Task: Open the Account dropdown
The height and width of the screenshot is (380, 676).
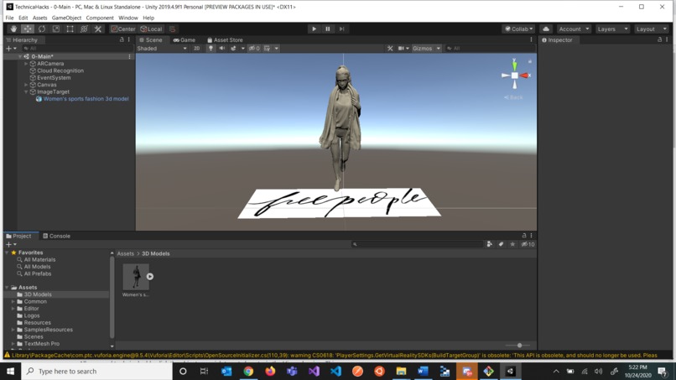Action: (574, 29)
